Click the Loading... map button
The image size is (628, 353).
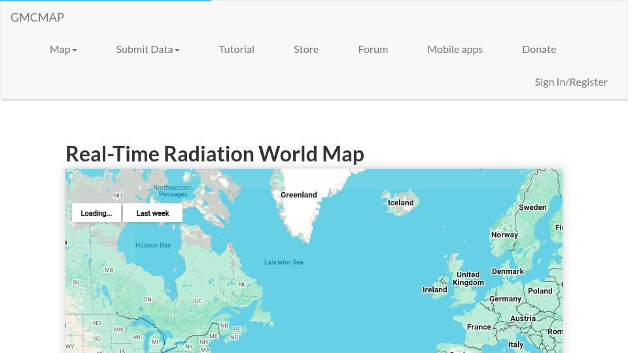click(96, 213)
